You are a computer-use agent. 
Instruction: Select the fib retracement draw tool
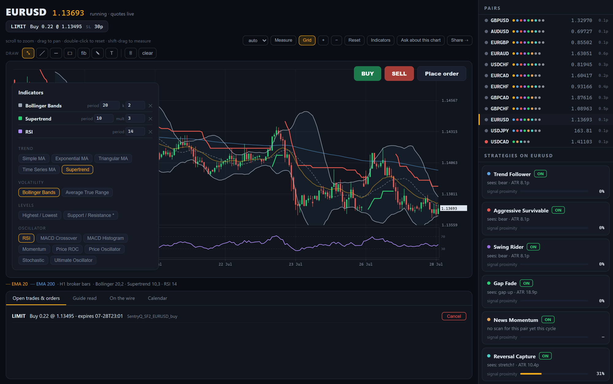click(84, 53)
